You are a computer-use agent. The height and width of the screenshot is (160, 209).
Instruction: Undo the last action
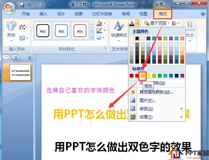[x=29, y=5]
